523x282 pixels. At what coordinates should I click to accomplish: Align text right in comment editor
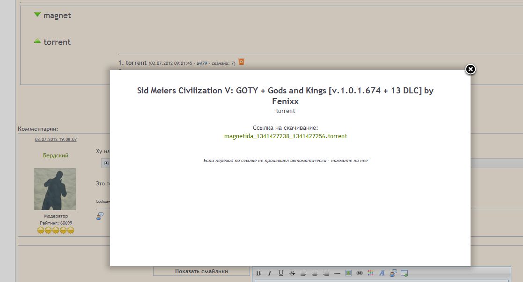pyautogui.click(x=326, y=273)
